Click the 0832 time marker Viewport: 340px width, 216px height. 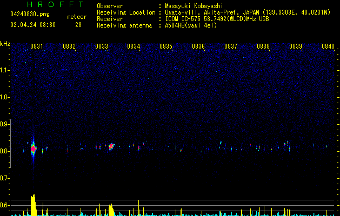coord(69,46)
